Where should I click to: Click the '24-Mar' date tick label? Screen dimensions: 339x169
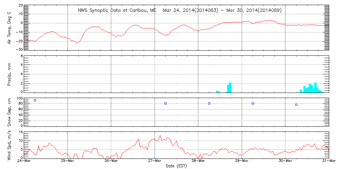point(24,161)
